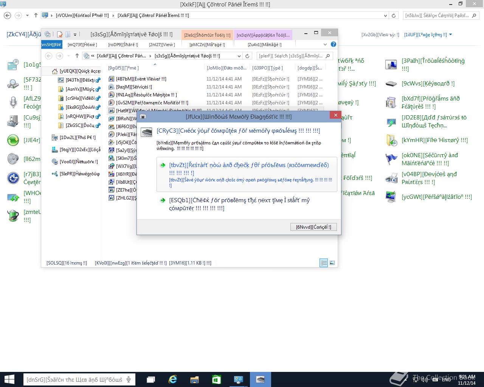Launch Internet Explorer from taskbar
The height and width of the screenshot is (387, 484).
click(173, 379)
